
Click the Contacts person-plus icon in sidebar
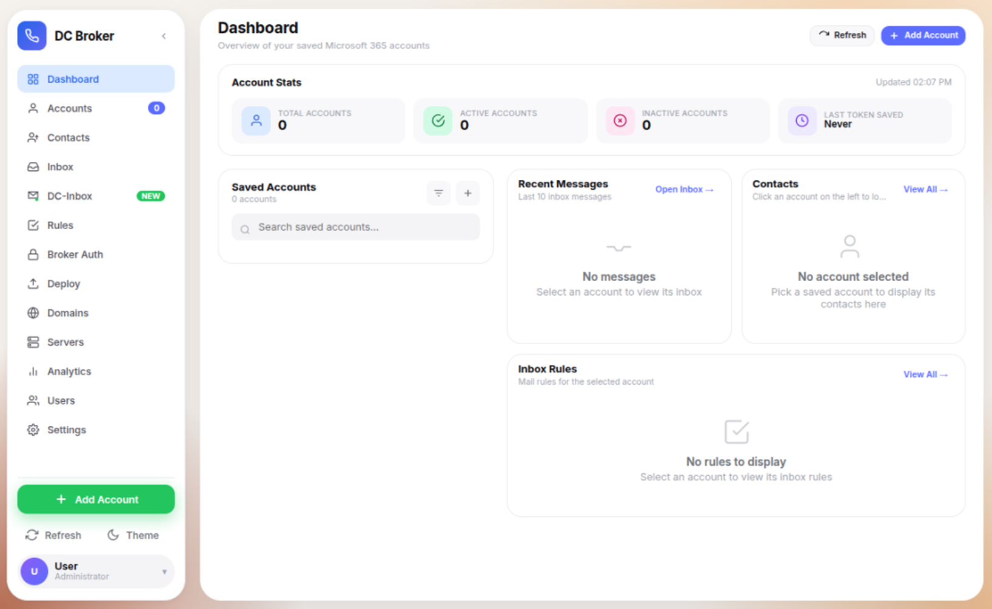(33, 138)
